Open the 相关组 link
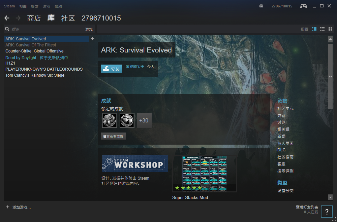337x222 pixels. [283, 129]
